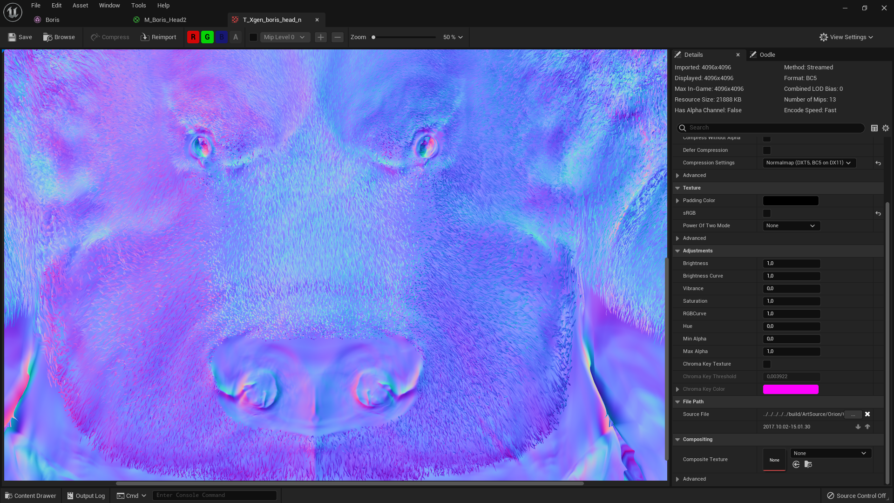Toggle Compress Without Alpha checkbox

coord(767,138)
